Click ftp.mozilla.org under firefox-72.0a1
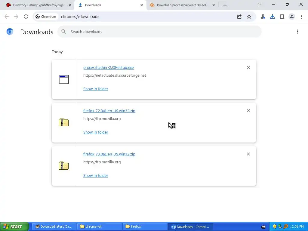 point(102,119)
